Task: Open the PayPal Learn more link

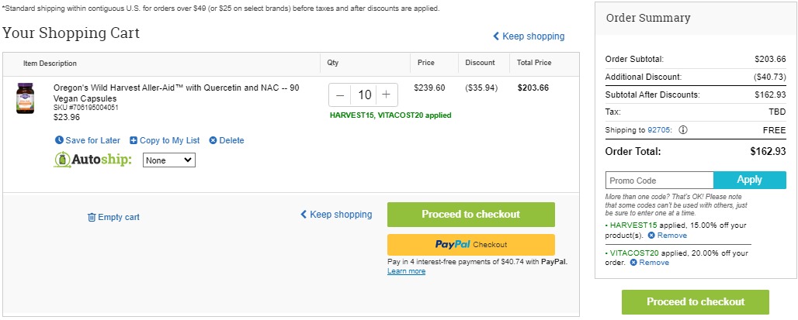Action: click(406, 271)
